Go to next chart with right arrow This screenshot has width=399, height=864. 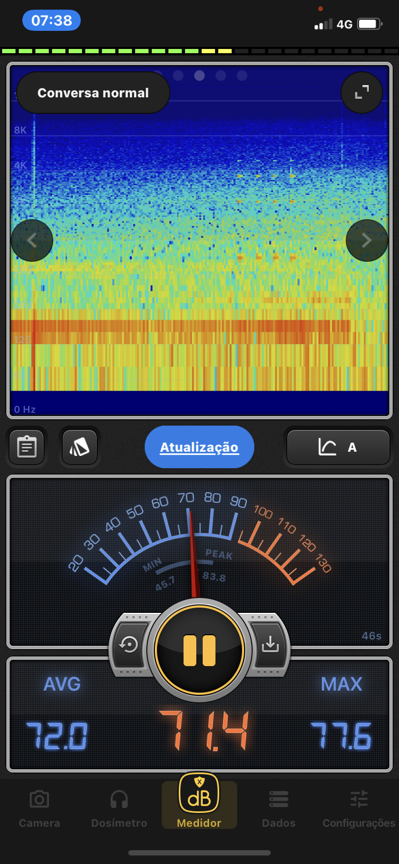pyautogui.click(x=367, y=240)
